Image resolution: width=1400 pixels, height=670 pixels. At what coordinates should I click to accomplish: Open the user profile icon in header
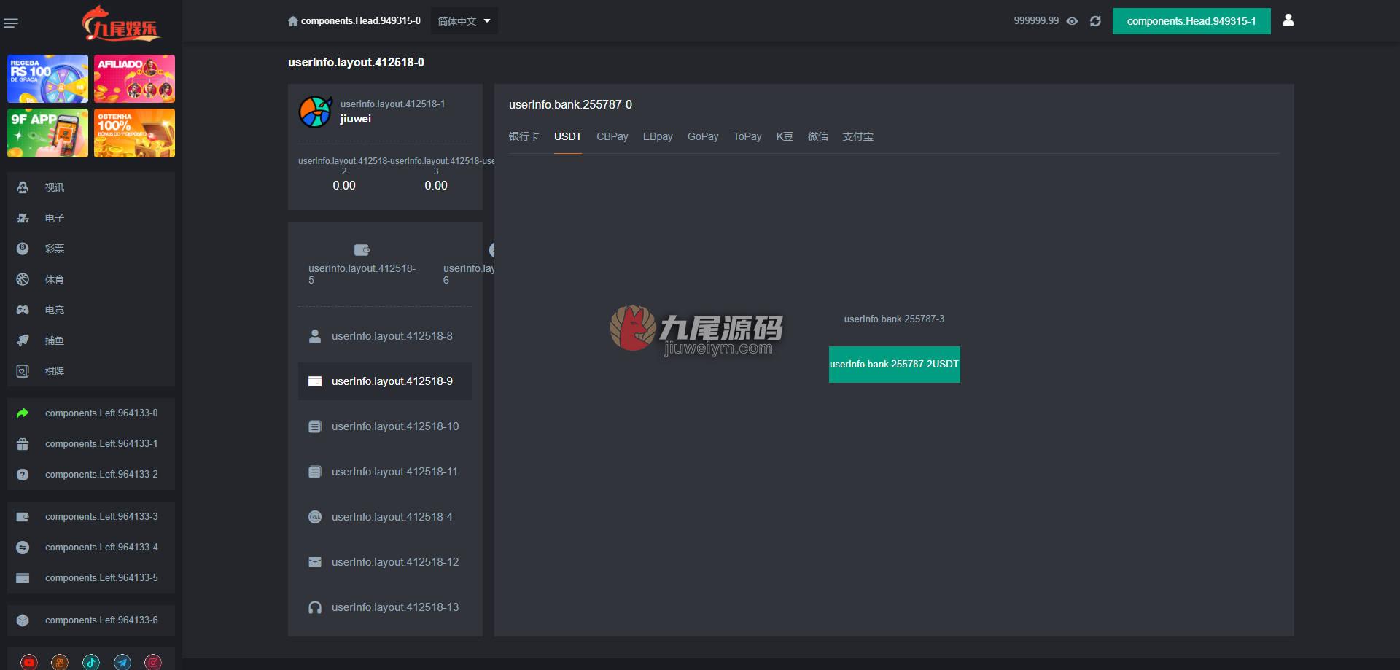1288,20
